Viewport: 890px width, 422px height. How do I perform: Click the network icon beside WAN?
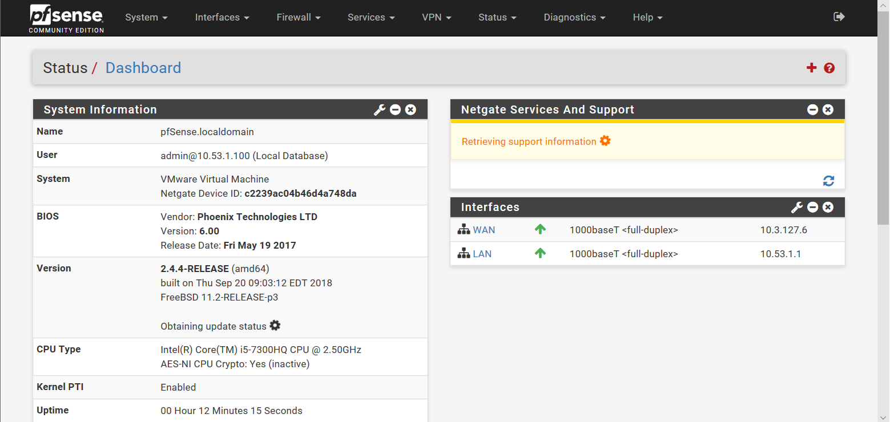[x=464, y=229]
